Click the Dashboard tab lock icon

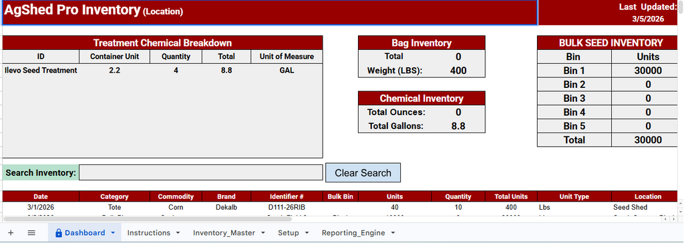click(x=59, y=233)
